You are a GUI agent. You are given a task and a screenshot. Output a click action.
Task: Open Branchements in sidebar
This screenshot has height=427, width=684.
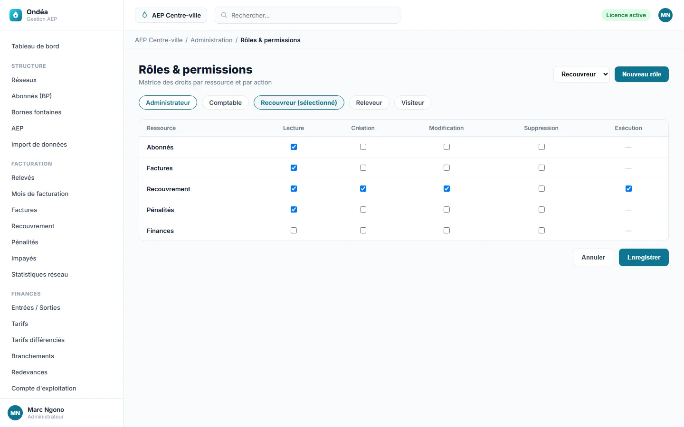(x=62, y=356)
